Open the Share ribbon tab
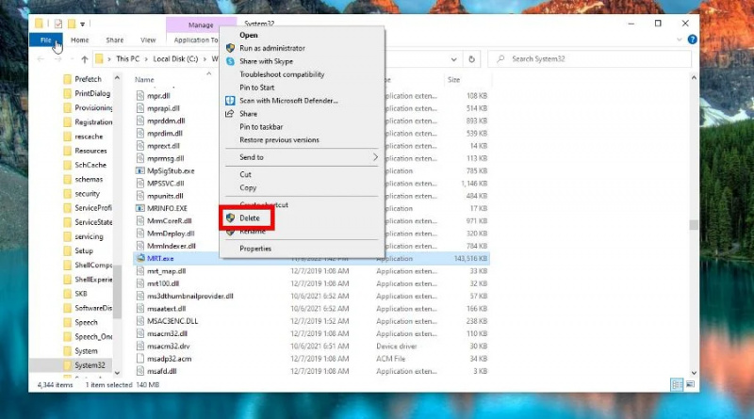Screen dimensions: 754x419 tap(114, 40)
